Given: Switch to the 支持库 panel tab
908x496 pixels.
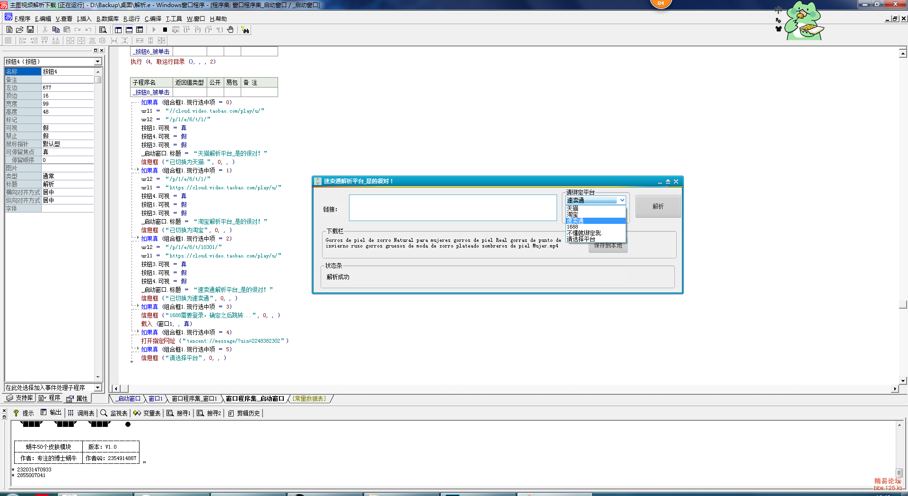Looking at the screenshot, I should pos(20,398).
